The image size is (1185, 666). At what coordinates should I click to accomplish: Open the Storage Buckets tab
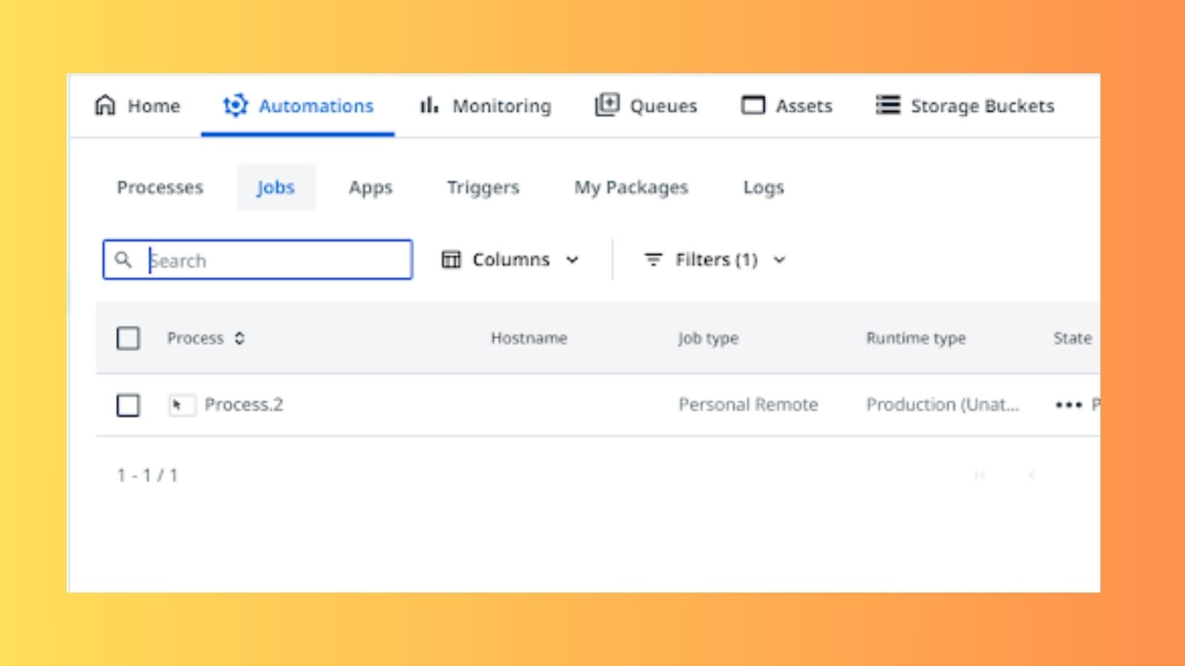coord(965,106)
